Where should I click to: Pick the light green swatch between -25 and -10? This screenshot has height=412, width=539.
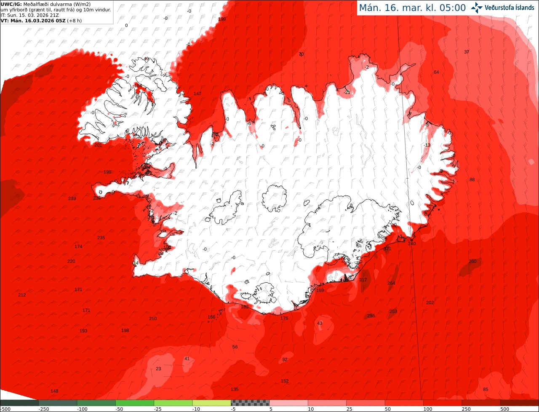(173, 403)
